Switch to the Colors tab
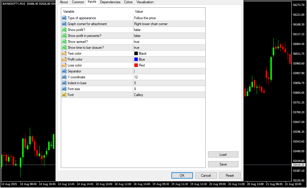Screen dimensions: 307x188 click(128, 2)
